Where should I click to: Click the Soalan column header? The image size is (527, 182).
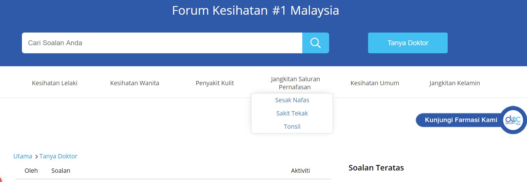61,170
